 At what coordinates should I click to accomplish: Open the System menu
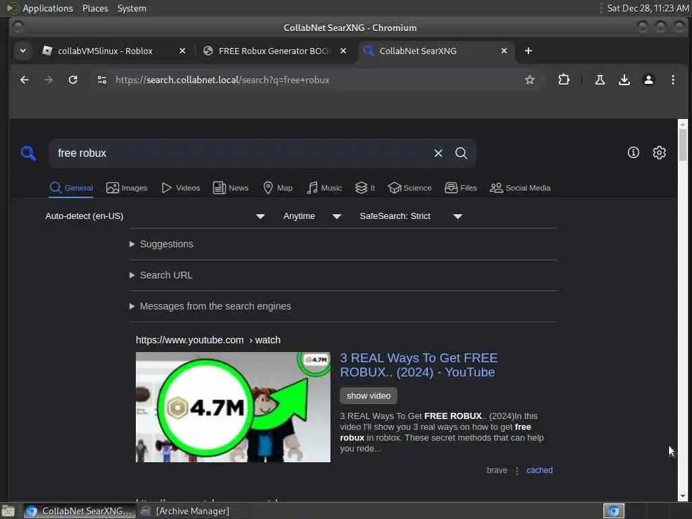(132, 8)
